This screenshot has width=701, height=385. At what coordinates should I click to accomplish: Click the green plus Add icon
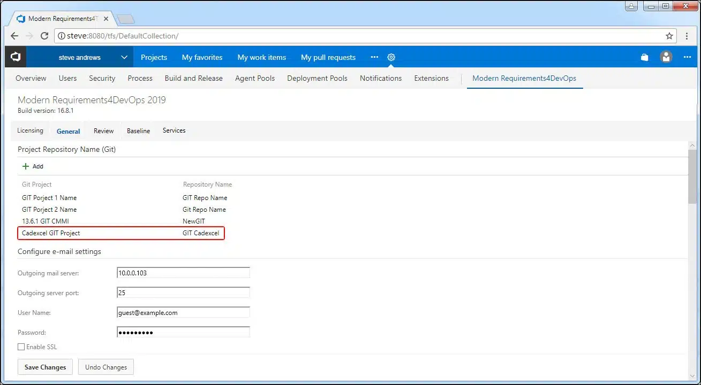point(26,166)
